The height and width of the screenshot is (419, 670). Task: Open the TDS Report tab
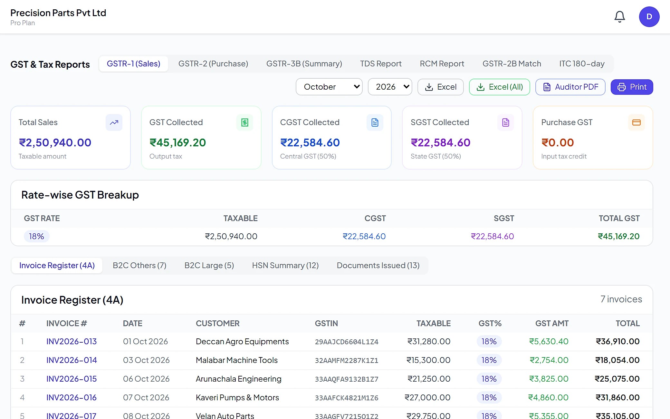point(381,64)
